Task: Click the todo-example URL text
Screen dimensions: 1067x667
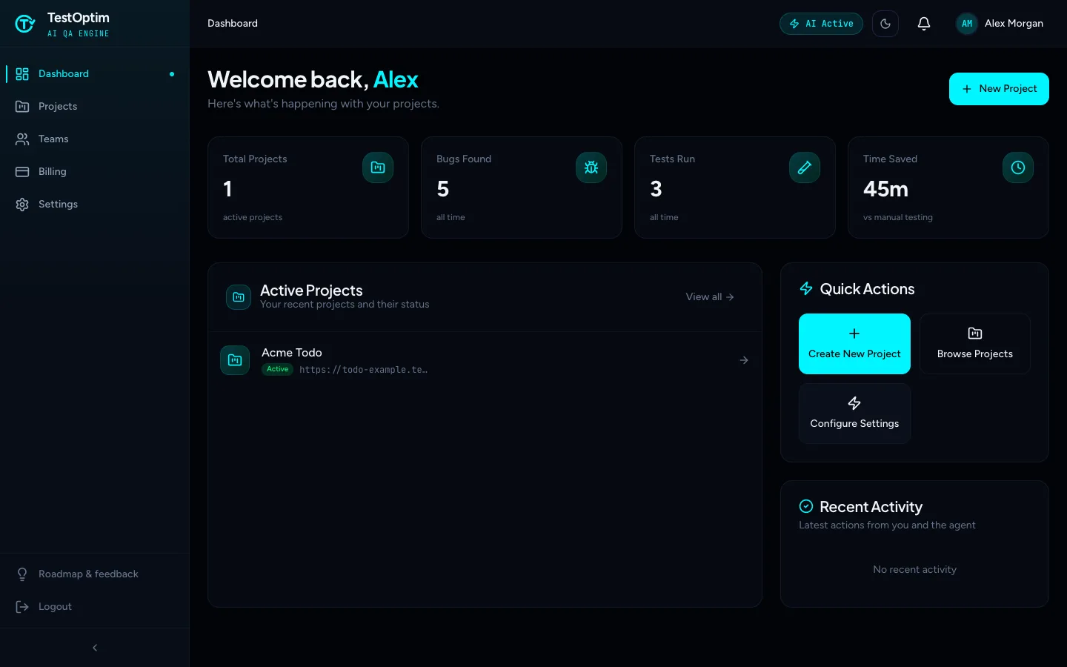Action: [363, 370]
